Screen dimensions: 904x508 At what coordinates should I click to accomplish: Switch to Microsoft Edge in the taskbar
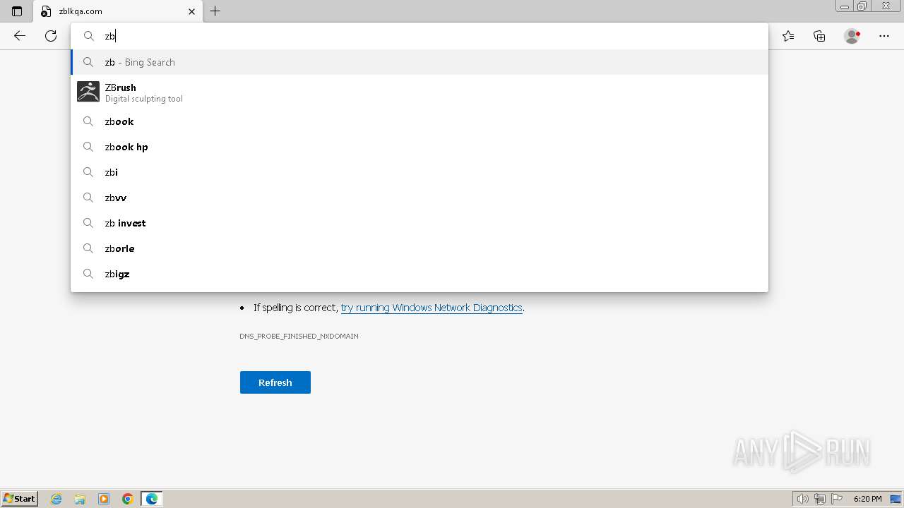[152, 499]
